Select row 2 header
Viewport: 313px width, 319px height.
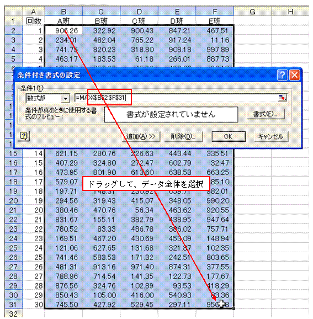point(13,30)
